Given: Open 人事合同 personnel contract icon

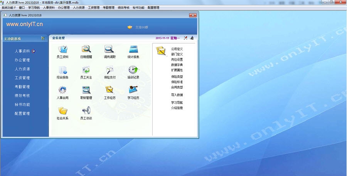Looking at the screenshot, I should (62, 90).
